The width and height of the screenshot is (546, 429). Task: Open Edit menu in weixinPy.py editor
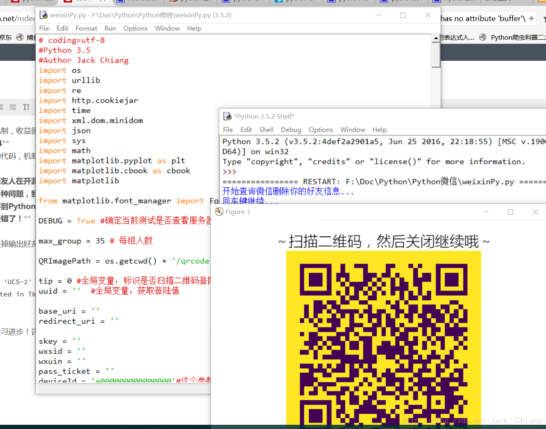62,28
